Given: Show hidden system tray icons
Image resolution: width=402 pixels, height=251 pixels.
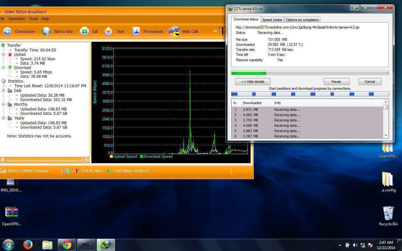Looking at the screenshot, I should [x=340, y=245].
